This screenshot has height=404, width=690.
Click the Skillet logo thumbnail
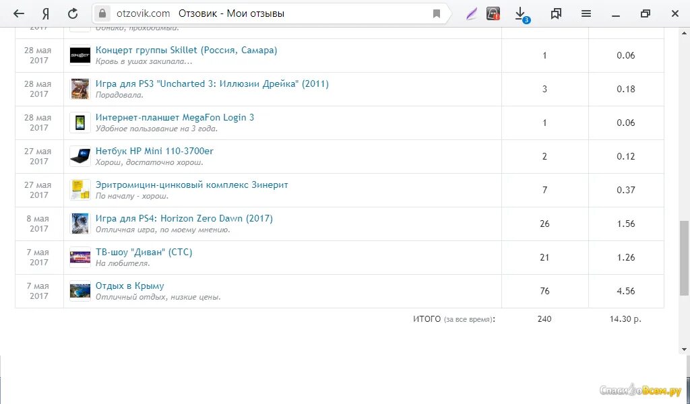(80, 55)
